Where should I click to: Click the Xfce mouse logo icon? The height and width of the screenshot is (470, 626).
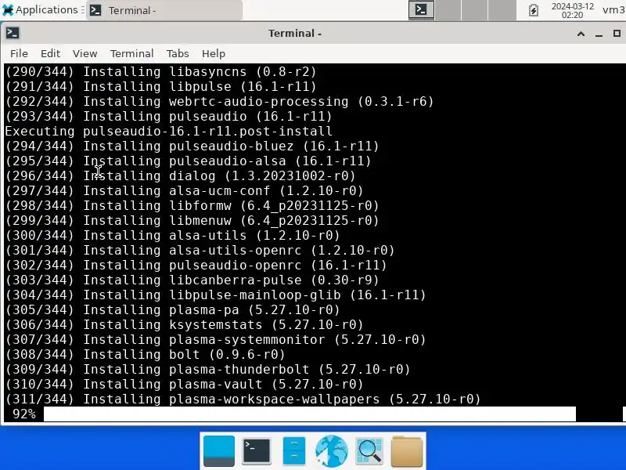tap(8, 10)
